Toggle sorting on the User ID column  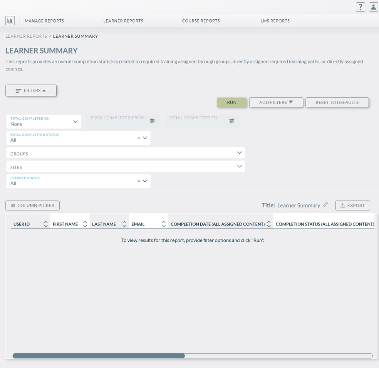[45, 224]
